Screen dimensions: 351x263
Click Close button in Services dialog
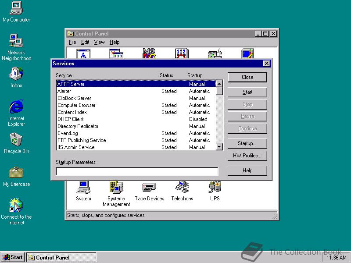(x=247, y=77)
